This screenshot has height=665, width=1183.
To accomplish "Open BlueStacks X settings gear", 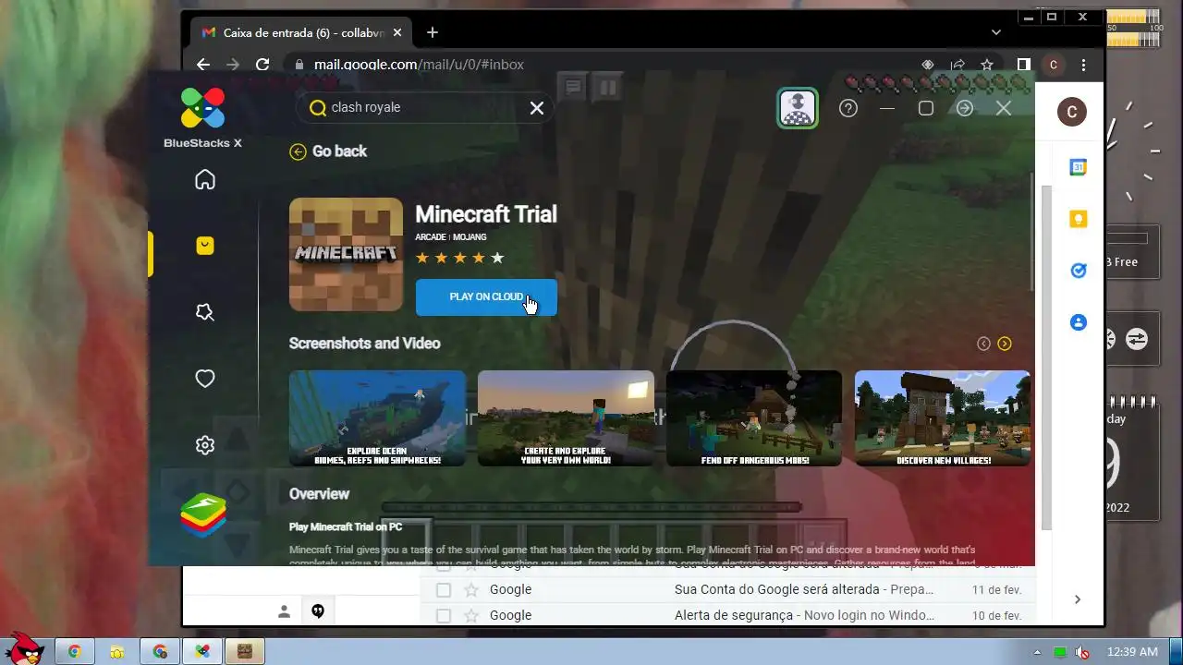I will coord(205,445).
